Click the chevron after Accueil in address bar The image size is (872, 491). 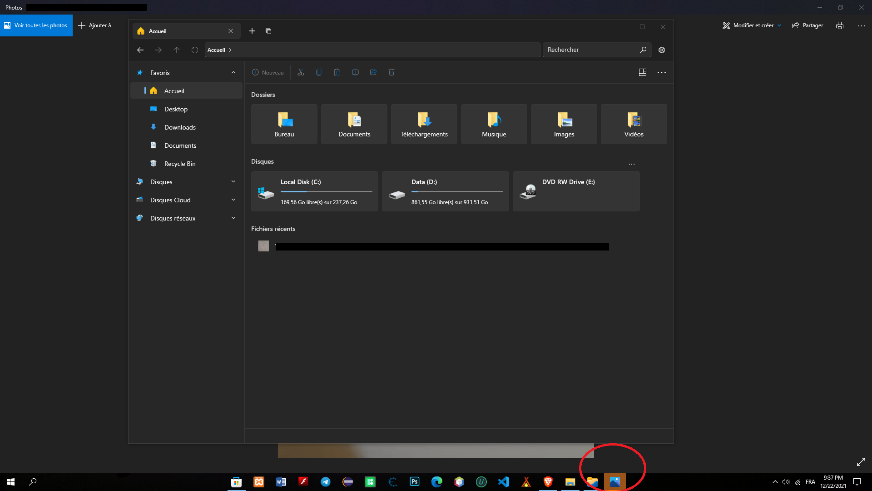(230, 50)
